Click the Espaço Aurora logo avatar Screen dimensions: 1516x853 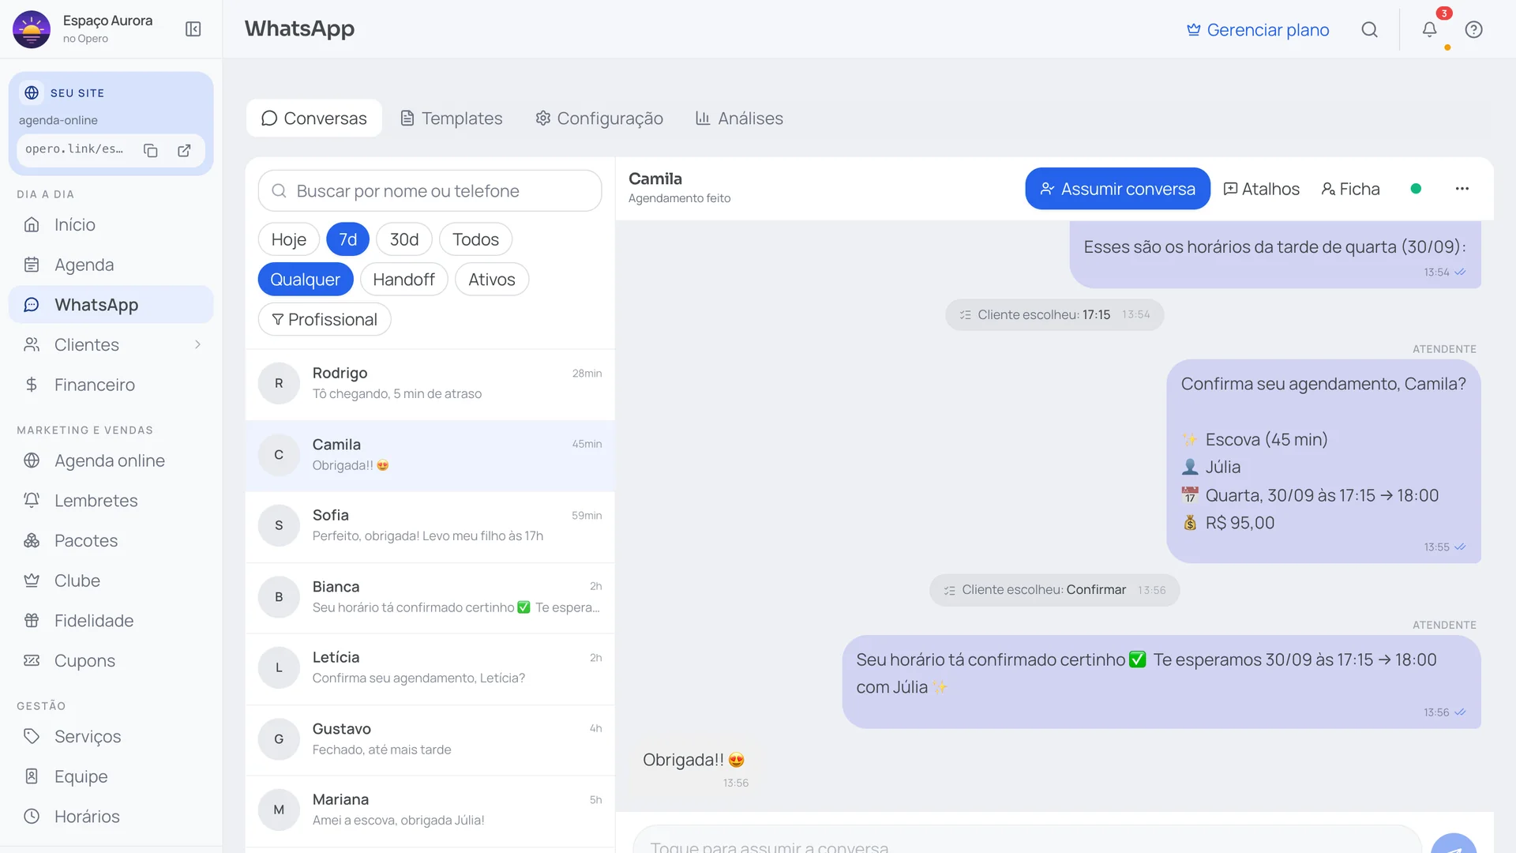coord(32,29)
